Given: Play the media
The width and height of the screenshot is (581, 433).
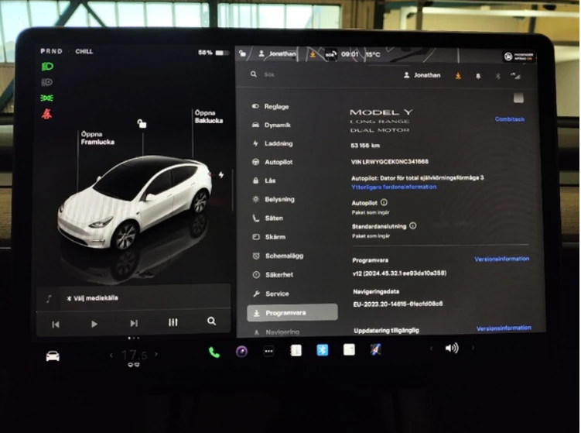Looking at the screenshot, I should pos(94,324).
